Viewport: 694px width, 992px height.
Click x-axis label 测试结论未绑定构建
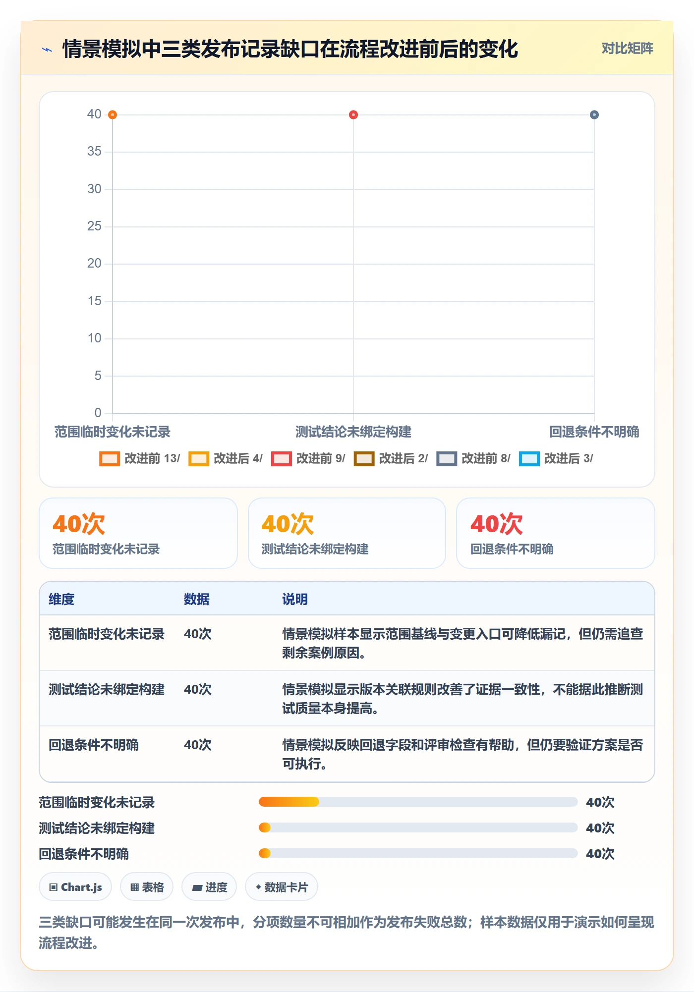pyautogui.click(x=353, y=432)
